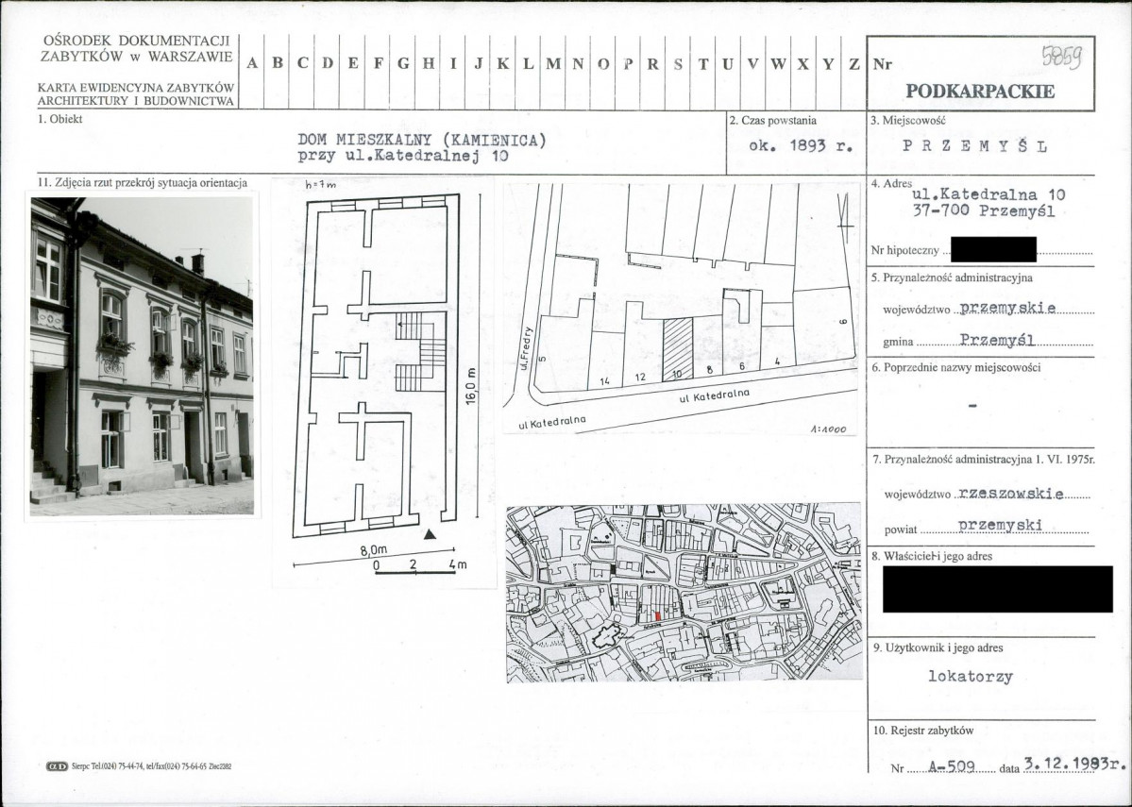Click the PODKARPACKIE heading
Image resolution: width=1132 pixels, height=807 pixels.
[x=980, y=92]
